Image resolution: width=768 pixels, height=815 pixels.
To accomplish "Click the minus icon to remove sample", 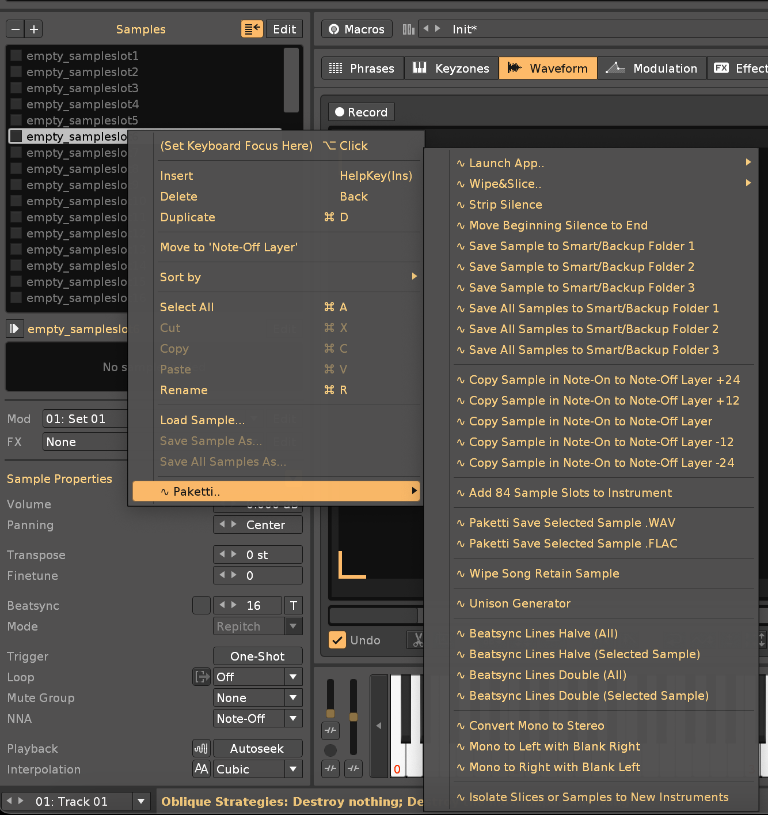I will (16, 29).
